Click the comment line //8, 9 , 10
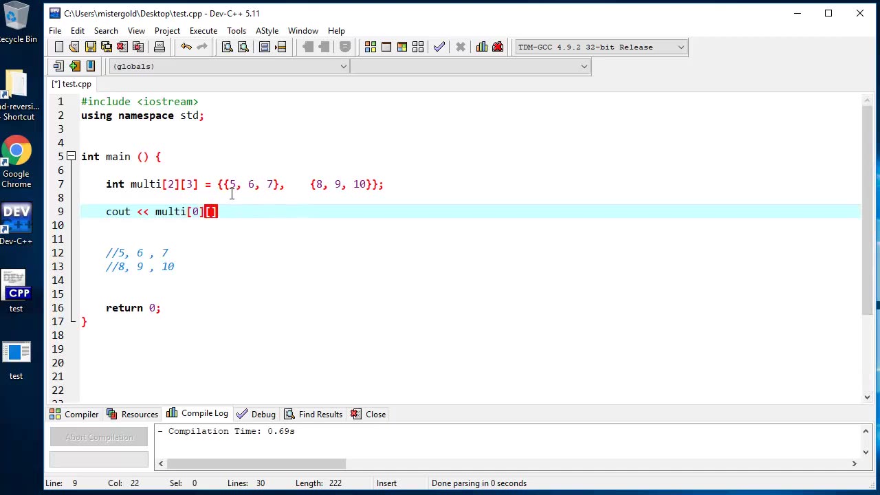Image resolution: width=880 pixels, height=495 pixels. pyautogui.click(x=140, y=267)
